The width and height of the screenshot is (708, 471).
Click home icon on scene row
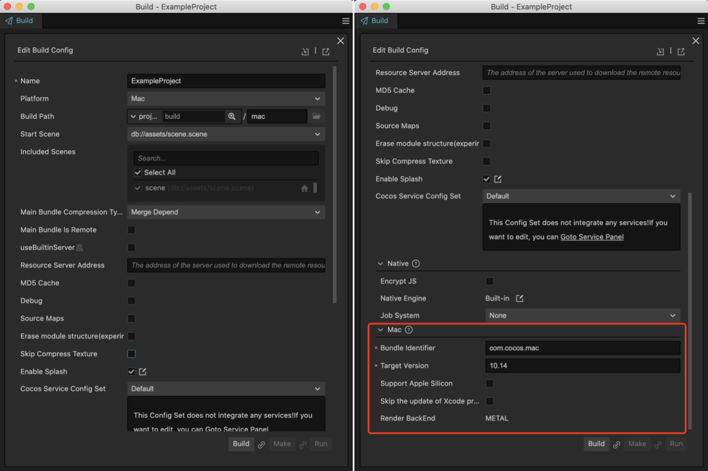point(305,189)
